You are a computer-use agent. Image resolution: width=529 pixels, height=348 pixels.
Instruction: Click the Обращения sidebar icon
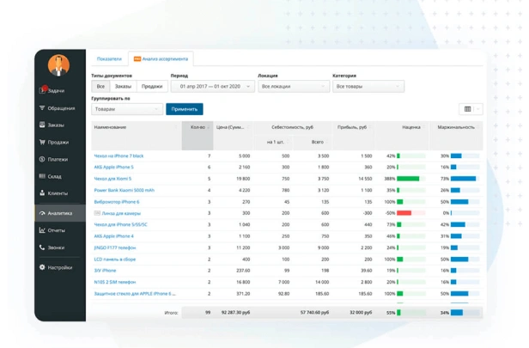pyautogui.click(x=42, y=108)
